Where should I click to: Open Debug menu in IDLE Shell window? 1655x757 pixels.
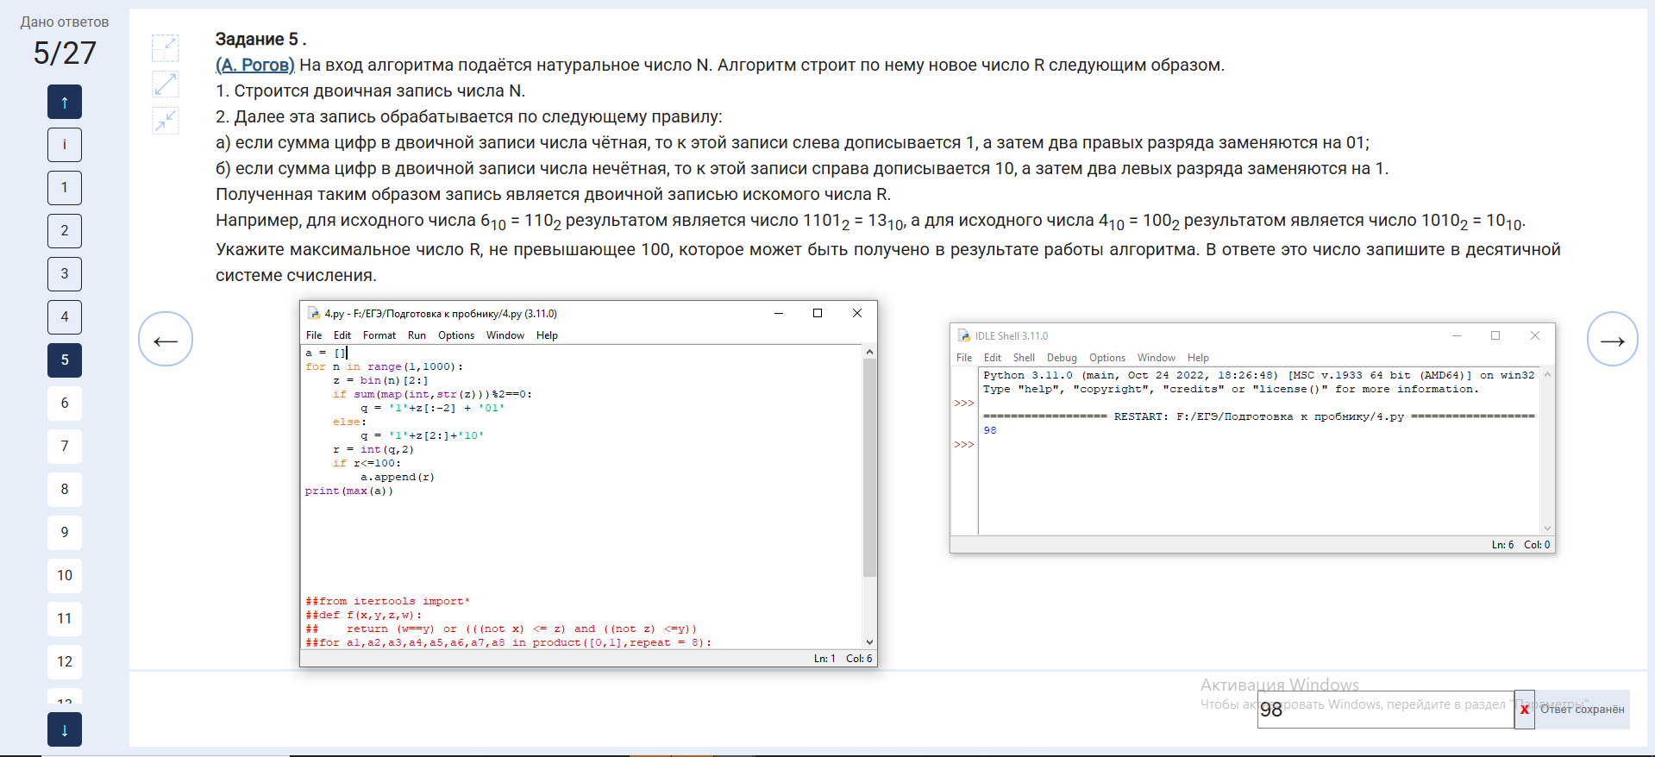point(1062,358)
